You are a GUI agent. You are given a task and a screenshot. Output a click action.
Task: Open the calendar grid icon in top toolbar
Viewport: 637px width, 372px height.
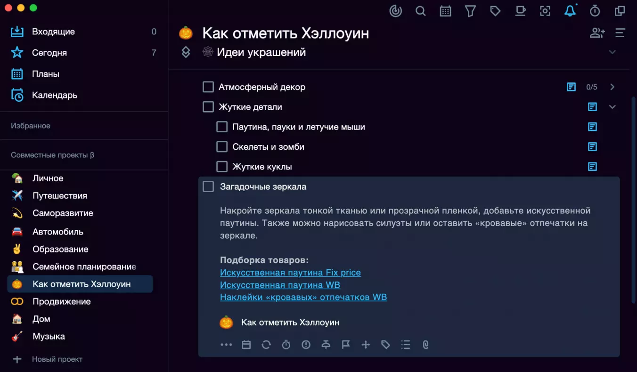(x=445, y=11)
